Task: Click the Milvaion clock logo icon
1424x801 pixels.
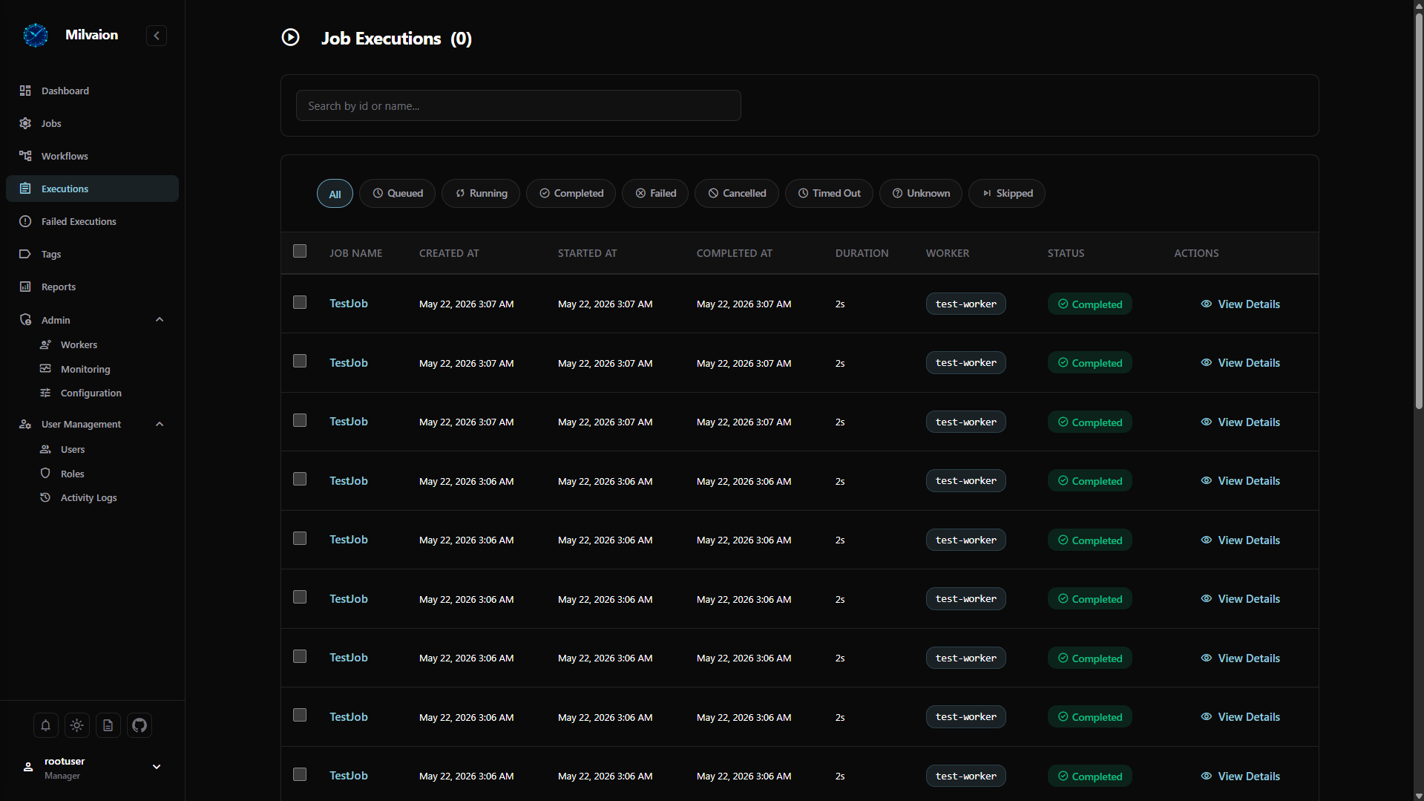Action: [x=35, y=35]
